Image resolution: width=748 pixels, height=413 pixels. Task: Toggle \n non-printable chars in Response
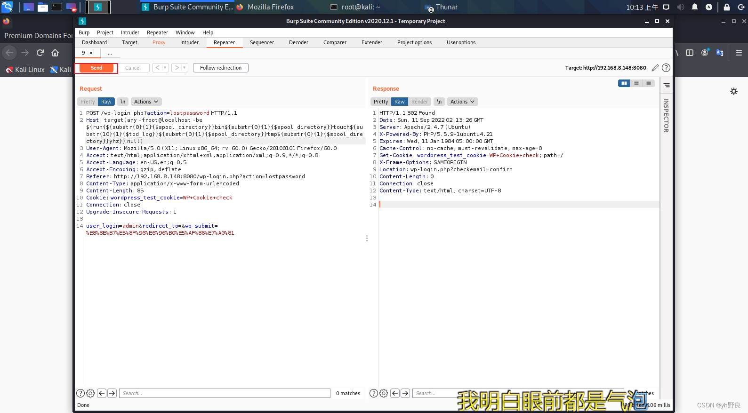pos(439,102)
